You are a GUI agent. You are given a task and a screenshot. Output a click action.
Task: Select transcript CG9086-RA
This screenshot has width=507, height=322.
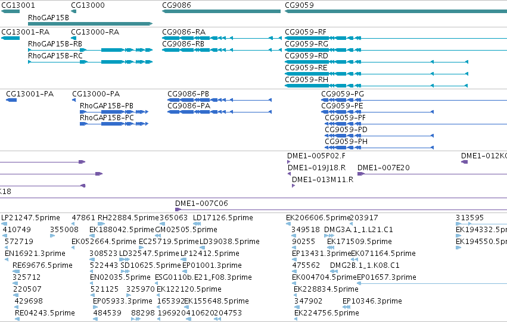coord(183,32)
